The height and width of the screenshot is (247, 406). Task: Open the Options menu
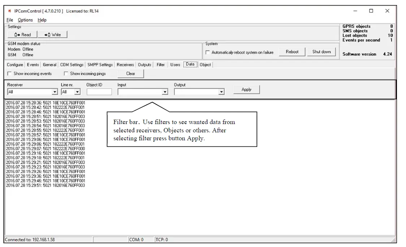pyautogui.click(x=25, y=20)
